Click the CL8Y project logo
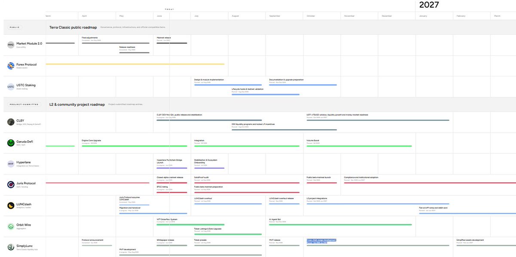 pyautogui.click(x=11, y=122)
